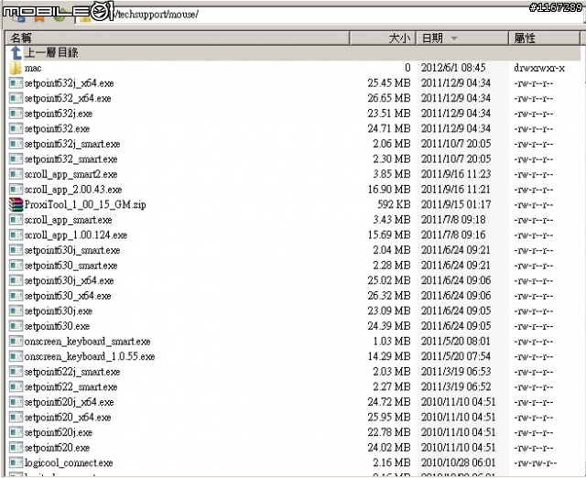Image resolution: width=586 pixels, height=478 pixels.
Task: Click the 592 KB size cell
Action: [x=394, y=204]
